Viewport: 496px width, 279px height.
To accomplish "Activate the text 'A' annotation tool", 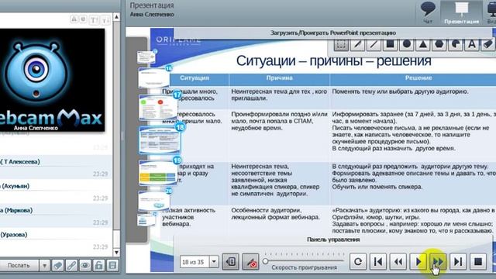I will click(472, 44).
